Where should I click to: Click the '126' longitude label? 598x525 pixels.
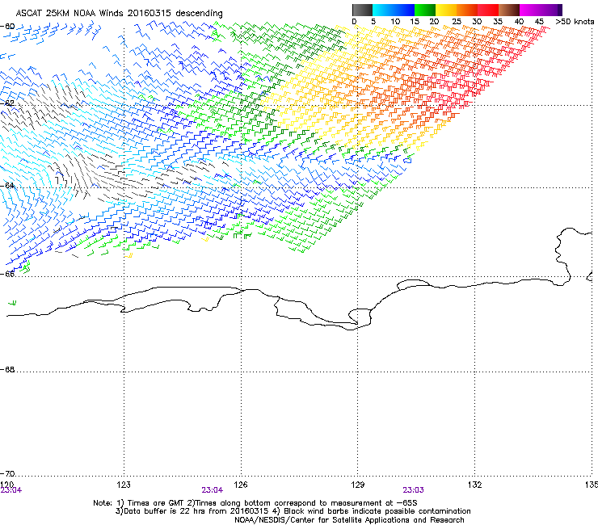tap(241, 484)
